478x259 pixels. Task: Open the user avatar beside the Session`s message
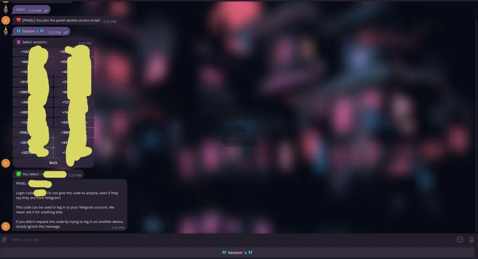(x=6, y=31)
